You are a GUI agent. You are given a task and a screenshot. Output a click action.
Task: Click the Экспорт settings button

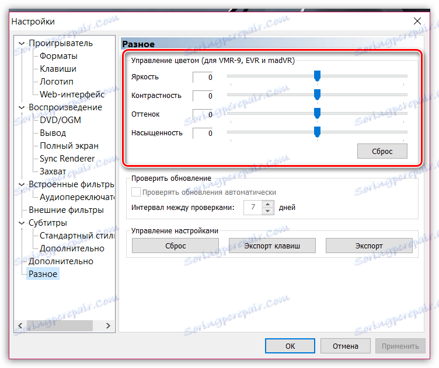(369, 246)
